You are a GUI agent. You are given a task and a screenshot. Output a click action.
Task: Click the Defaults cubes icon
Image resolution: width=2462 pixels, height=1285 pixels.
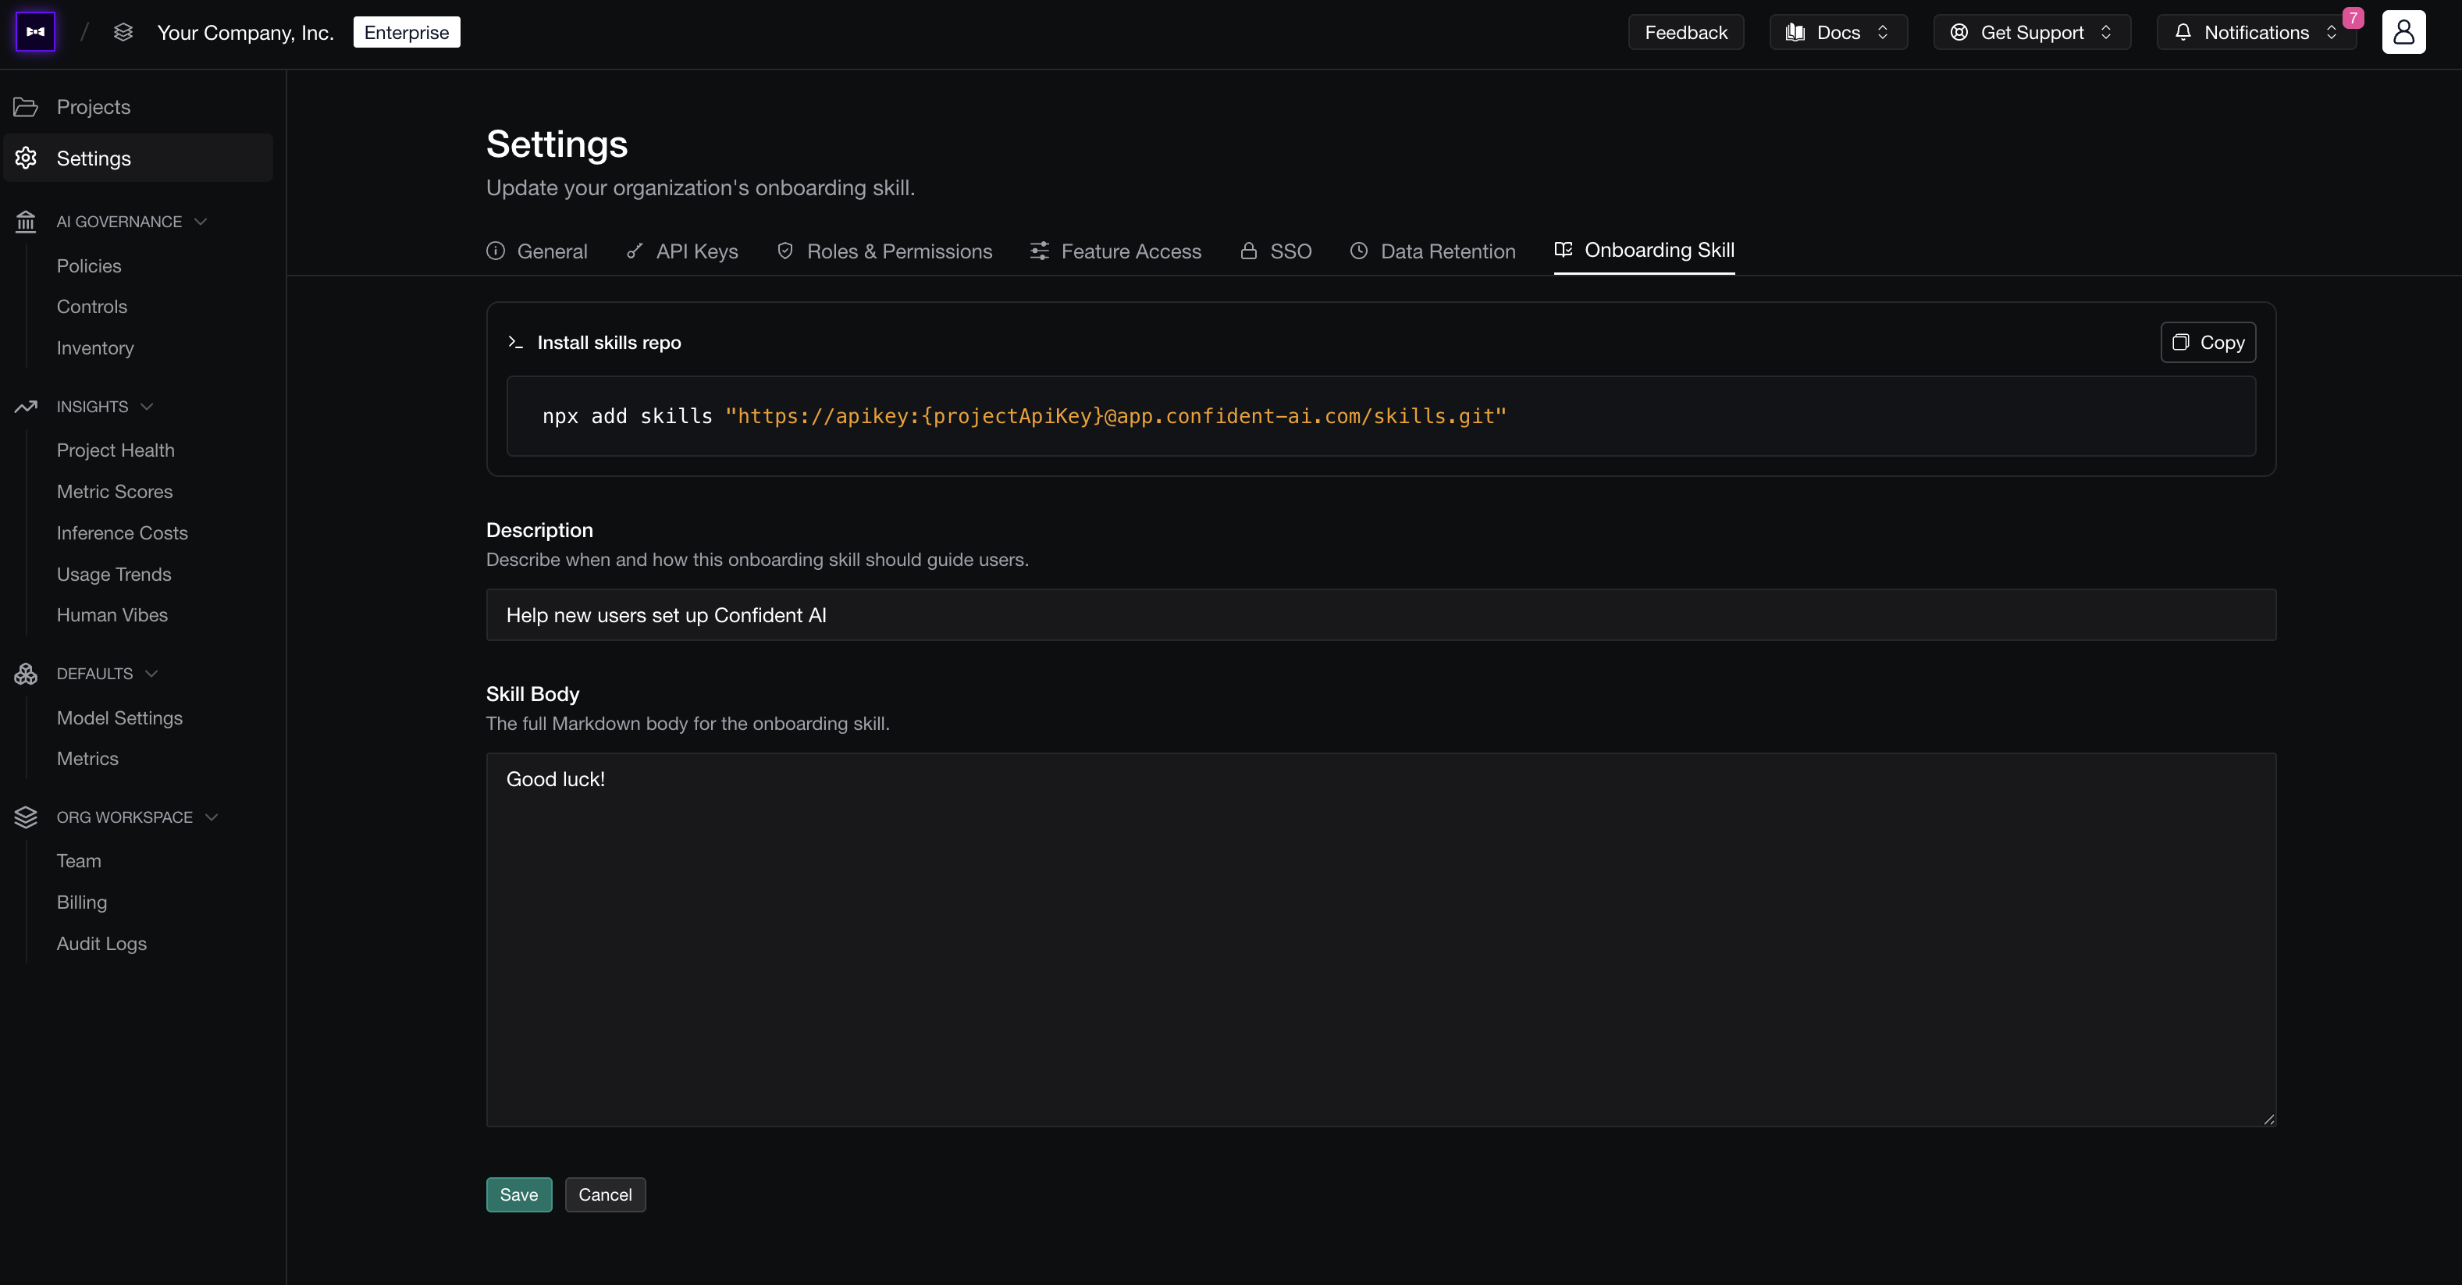point(26,674)
